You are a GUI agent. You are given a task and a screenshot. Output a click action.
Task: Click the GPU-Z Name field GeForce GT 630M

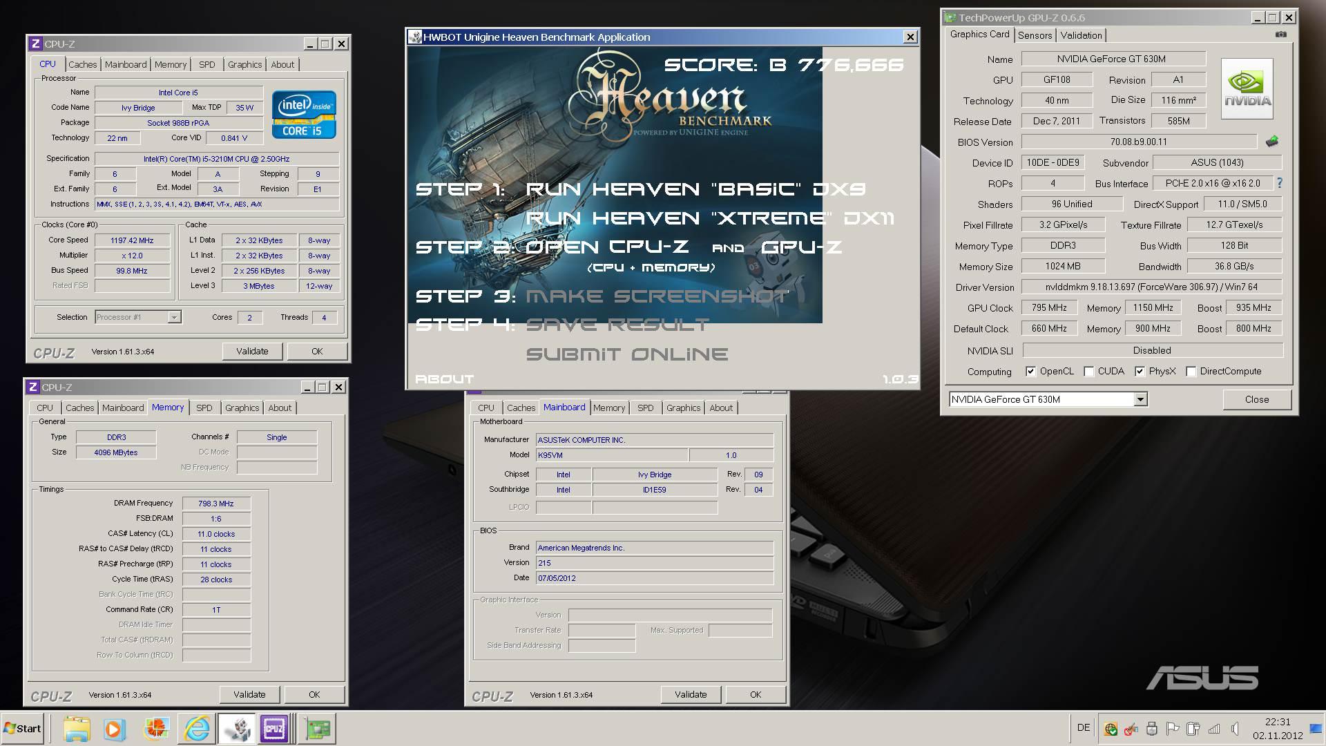coord(1113,59)
